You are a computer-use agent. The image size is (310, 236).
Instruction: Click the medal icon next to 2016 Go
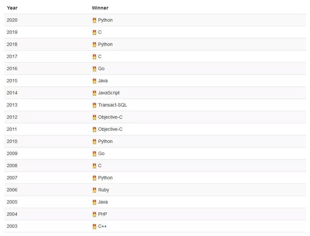[x=94, y=69]
